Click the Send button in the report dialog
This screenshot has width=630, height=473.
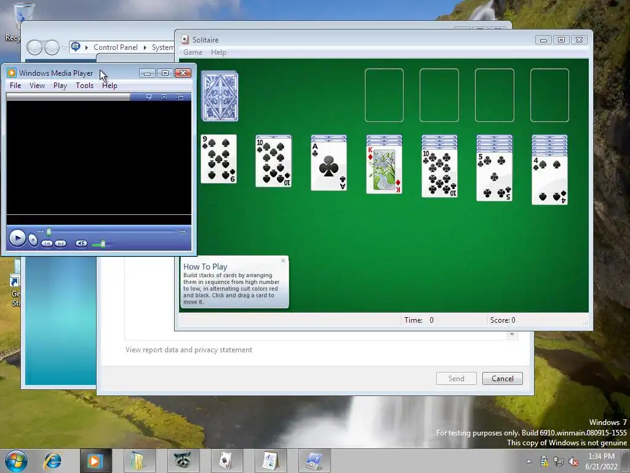coord(457,379)
